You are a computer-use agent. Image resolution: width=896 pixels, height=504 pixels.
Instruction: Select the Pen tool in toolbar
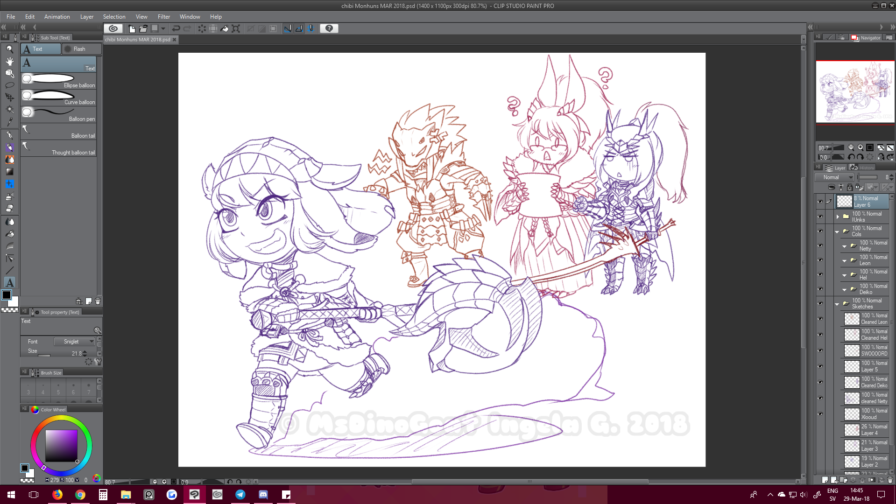[9, 135]
